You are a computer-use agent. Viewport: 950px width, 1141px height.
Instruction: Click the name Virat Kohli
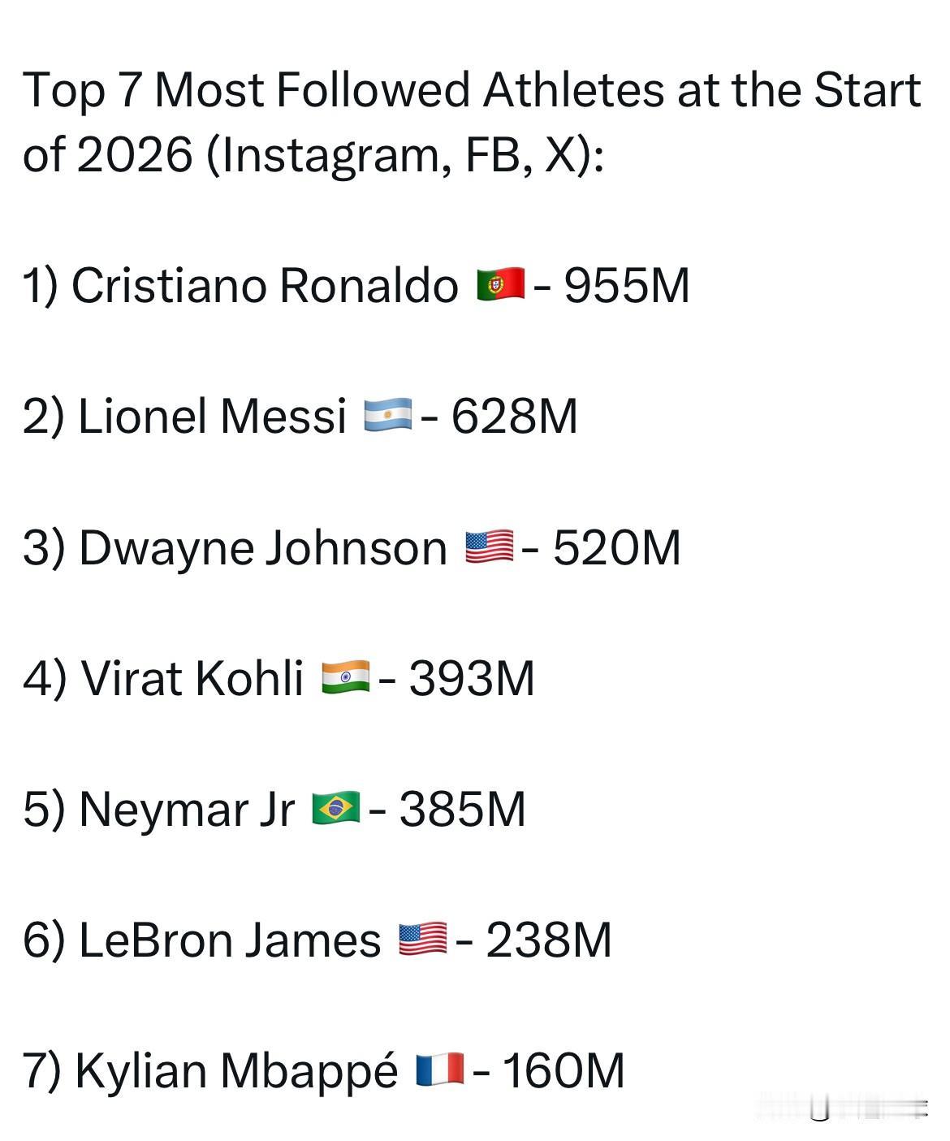tap(192, 678)
